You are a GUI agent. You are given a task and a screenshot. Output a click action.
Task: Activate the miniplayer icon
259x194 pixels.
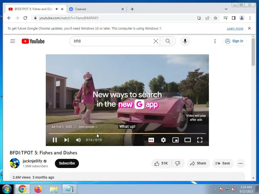tap(176, 140)
